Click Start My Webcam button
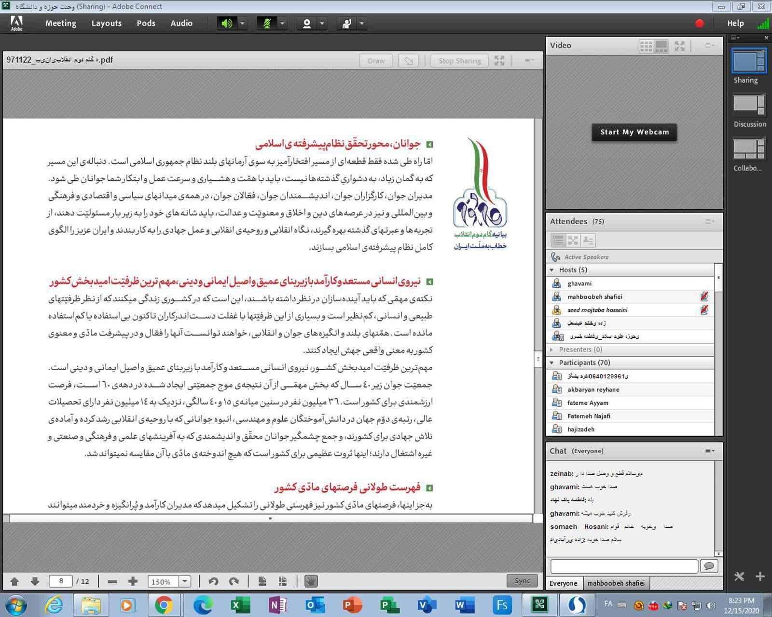This screenshot has width=772, height=617. [x=634, y=132]
